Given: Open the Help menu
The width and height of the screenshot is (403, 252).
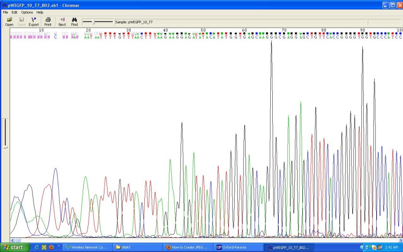Looking at the screenshot, I should coord(40,12).
